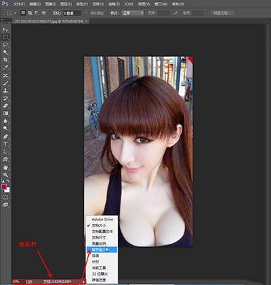Image resolution: width=271 pixels, height=285 pixels.
Task: Select the Dodge tool
Action: 5,129
